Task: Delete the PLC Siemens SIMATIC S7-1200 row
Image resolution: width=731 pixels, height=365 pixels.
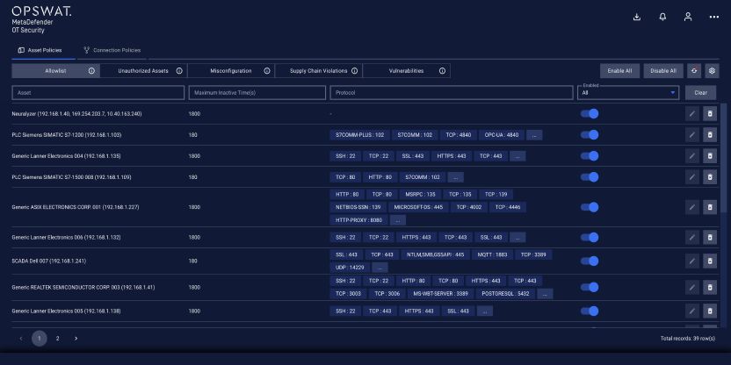Action: [x=710, y=135]
